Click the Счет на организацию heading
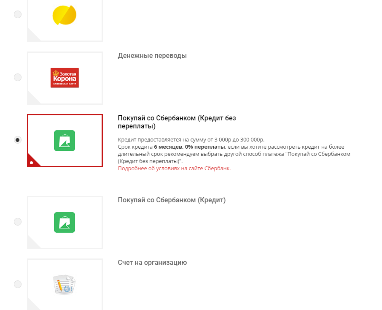Screen dimensions: 382x310 click(x=152, y=263)
